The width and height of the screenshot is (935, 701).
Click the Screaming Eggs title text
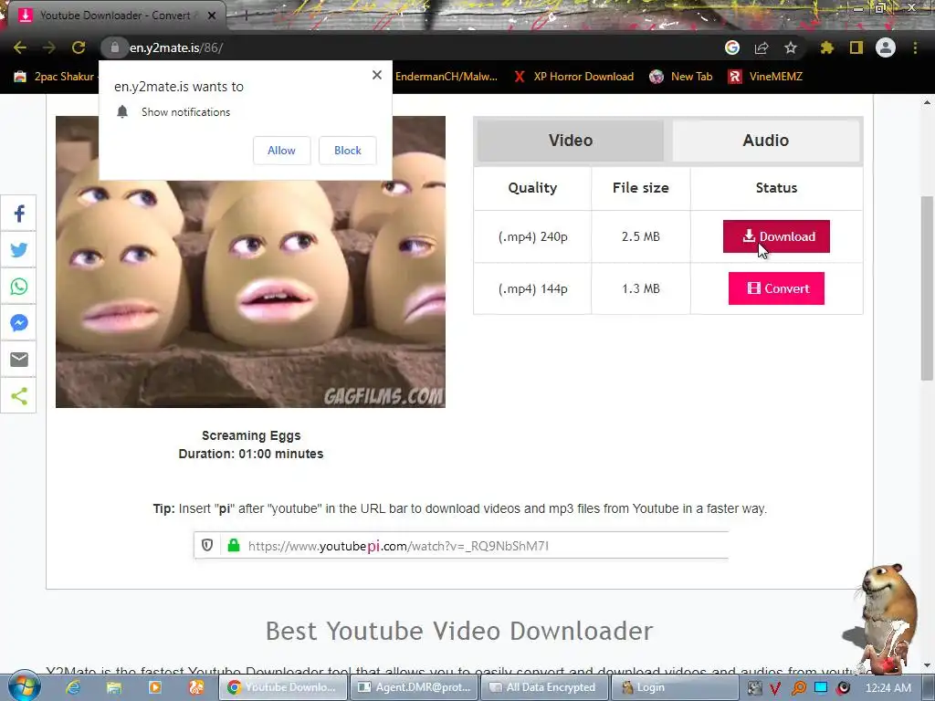[x=251, y=435]
